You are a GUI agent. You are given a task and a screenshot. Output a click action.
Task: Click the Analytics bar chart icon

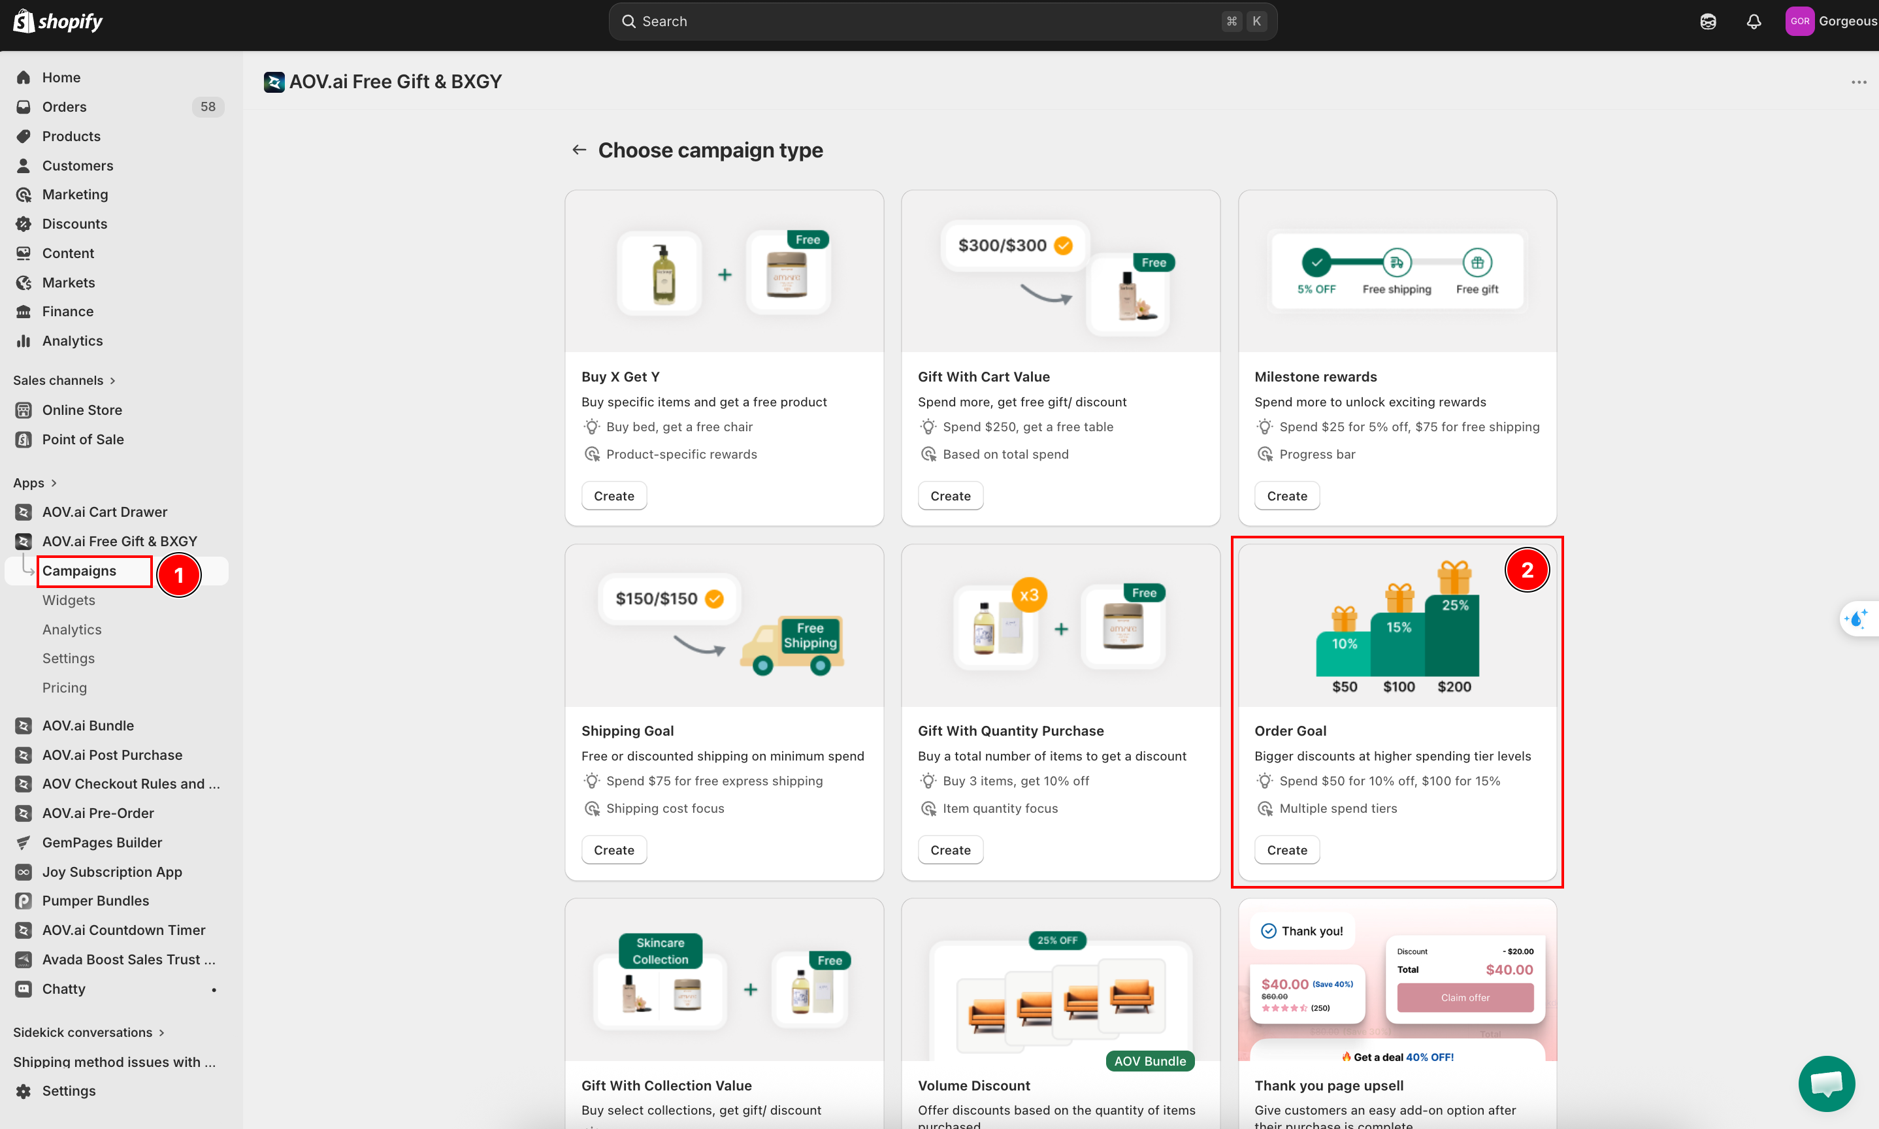(x=24, y=341)
